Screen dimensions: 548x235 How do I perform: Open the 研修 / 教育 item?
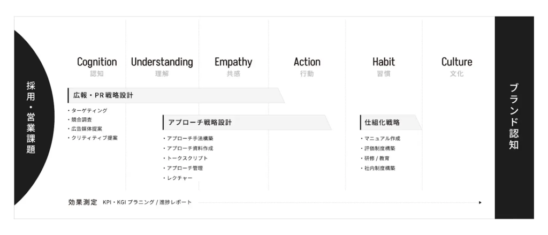[377, 158]
